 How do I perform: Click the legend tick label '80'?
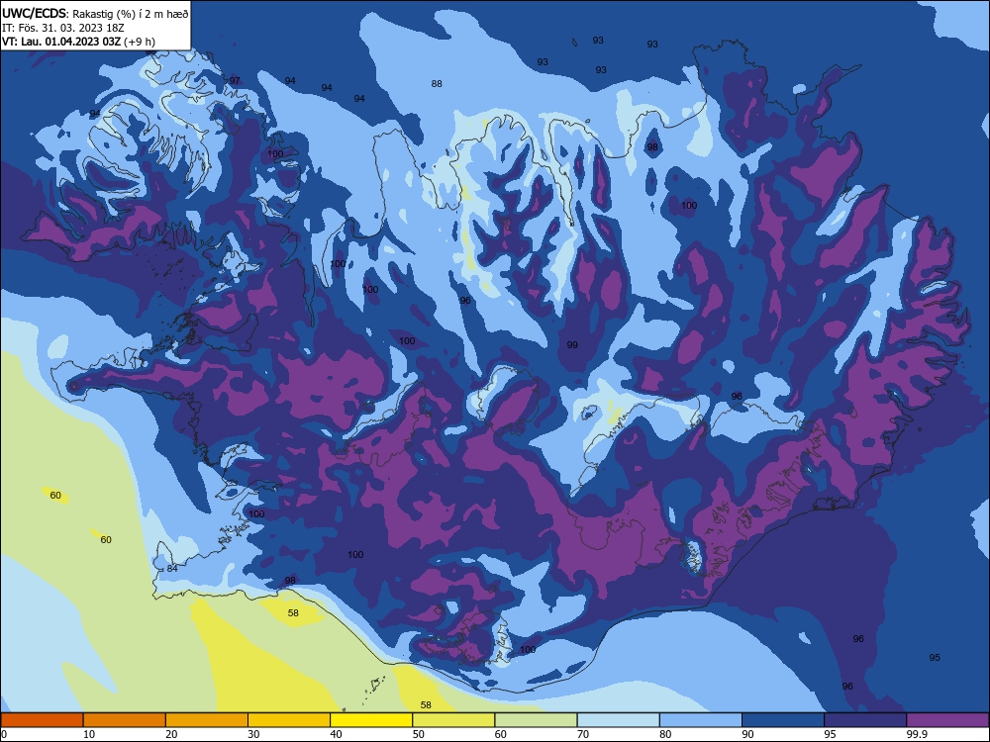pos(666,734)
